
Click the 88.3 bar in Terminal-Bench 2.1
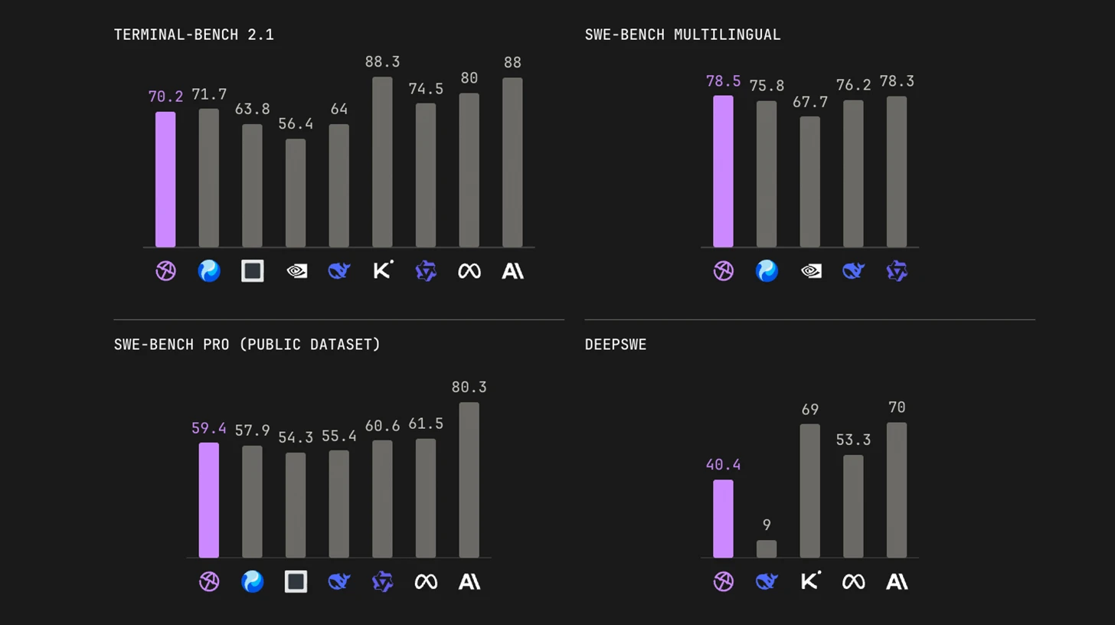click(x=382, y=162)
